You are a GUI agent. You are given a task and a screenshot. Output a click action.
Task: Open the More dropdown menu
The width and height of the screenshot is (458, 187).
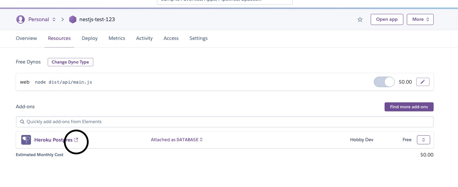tap(420, 19)
